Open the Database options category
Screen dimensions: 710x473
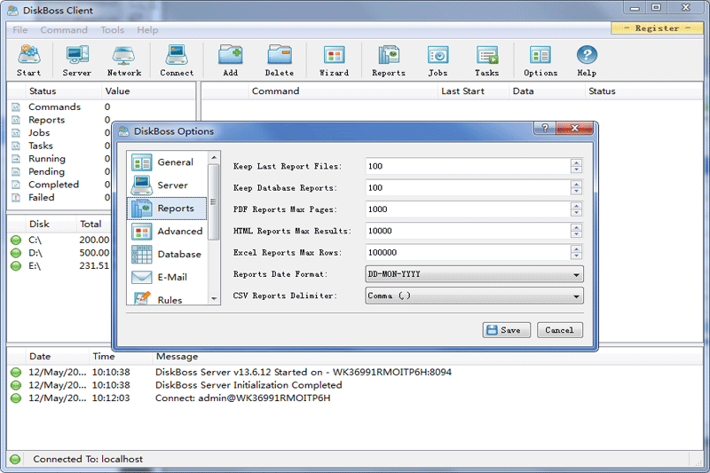pyautogui.click(x=170, y=255)
